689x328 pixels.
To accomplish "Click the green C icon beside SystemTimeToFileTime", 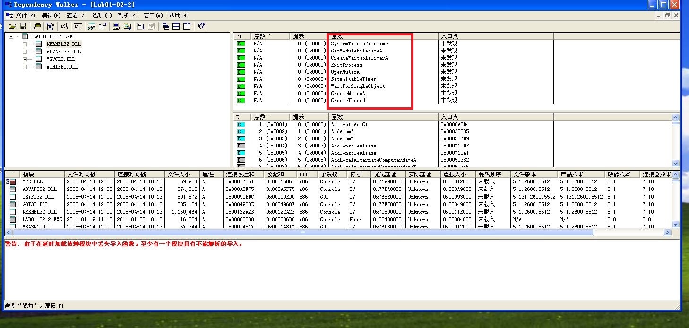I will (x=241, y=43).
